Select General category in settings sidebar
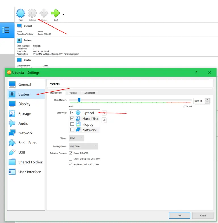The width and height of the screenshot is (218, 223). coord(26,85)
